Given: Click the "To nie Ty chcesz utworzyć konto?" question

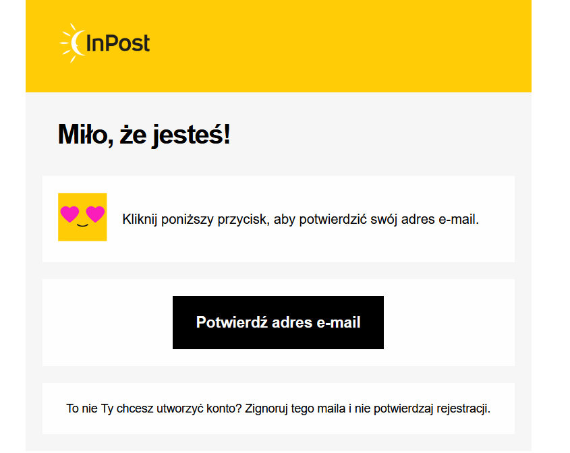Looking at the screenshot, I should coord(154,409).
